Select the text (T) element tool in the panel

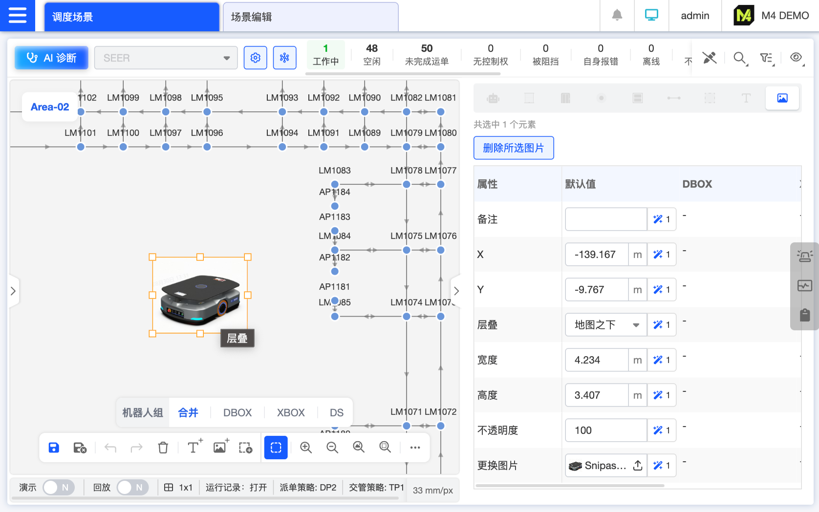(x=746, y=98)
